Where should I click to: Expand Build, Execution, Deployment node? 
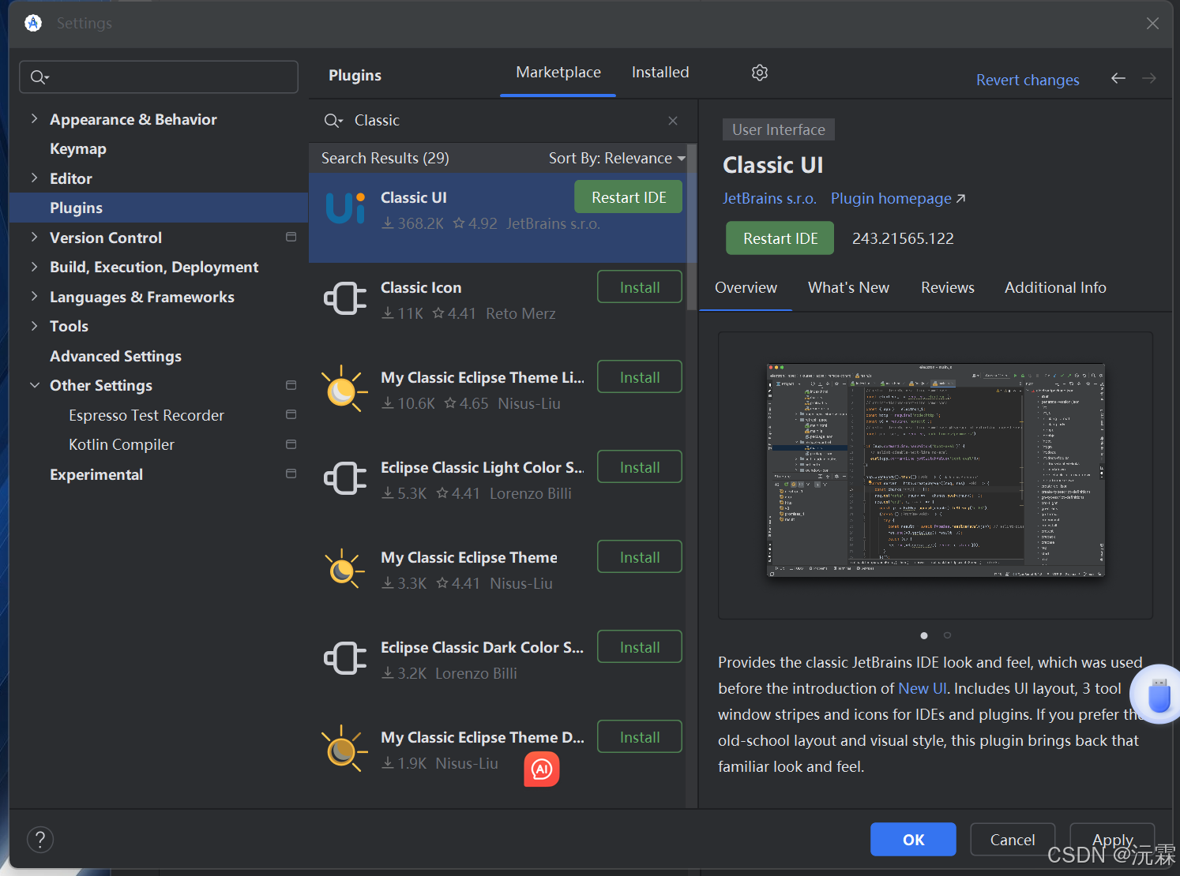tap(34, 267)
